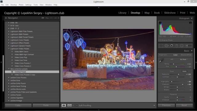Collapse the New collection presets folder
The height and width of the screenshot is (111, 197).
(9, 69)
